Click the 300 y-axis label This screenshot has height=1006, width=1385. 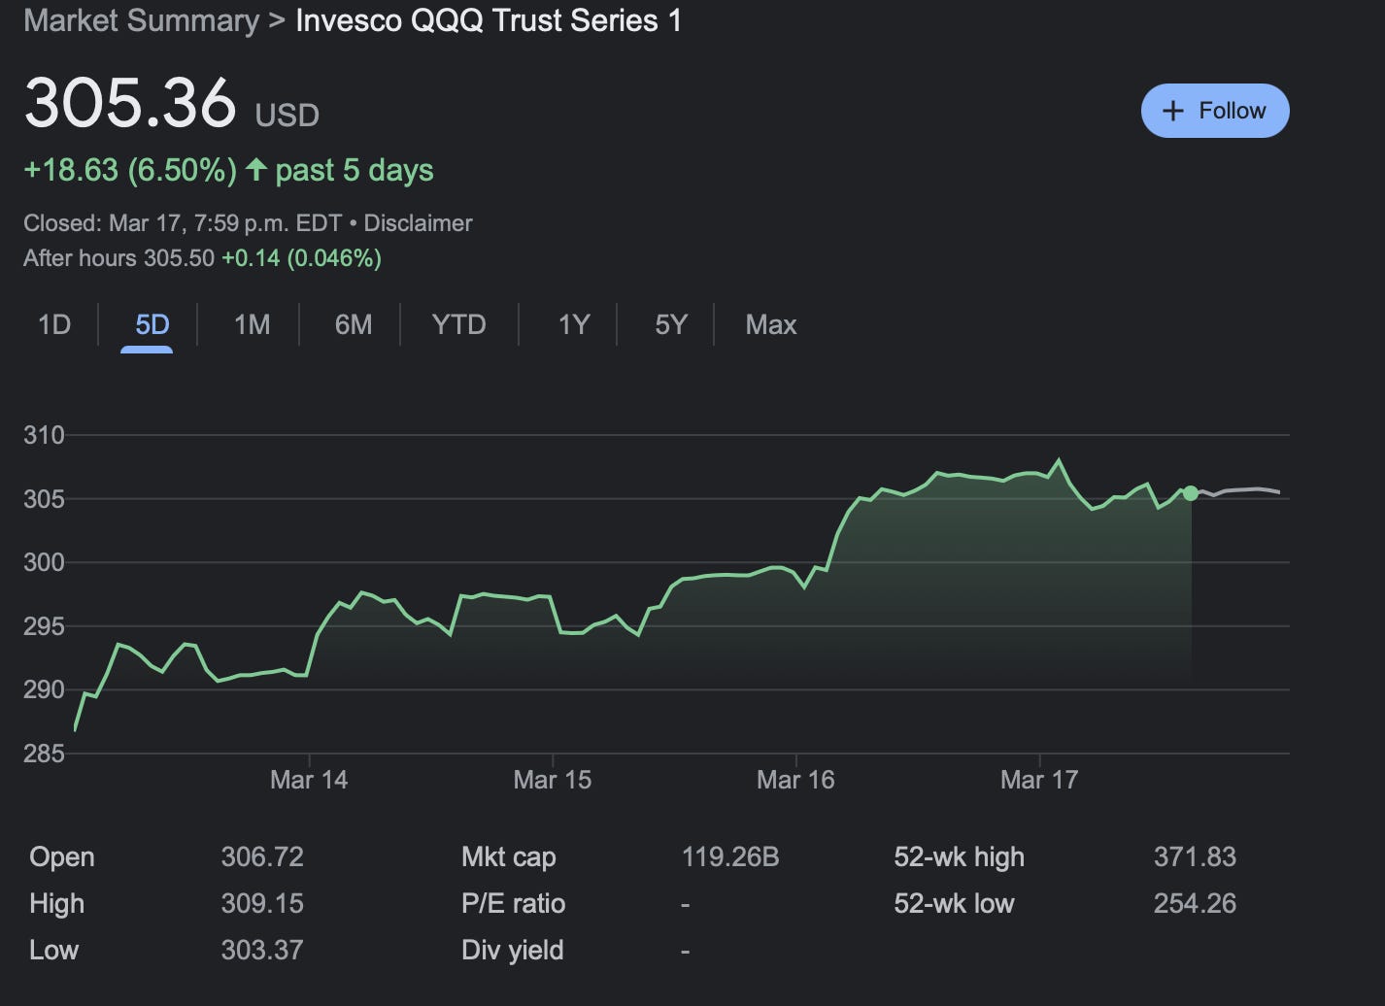(44, 562)
